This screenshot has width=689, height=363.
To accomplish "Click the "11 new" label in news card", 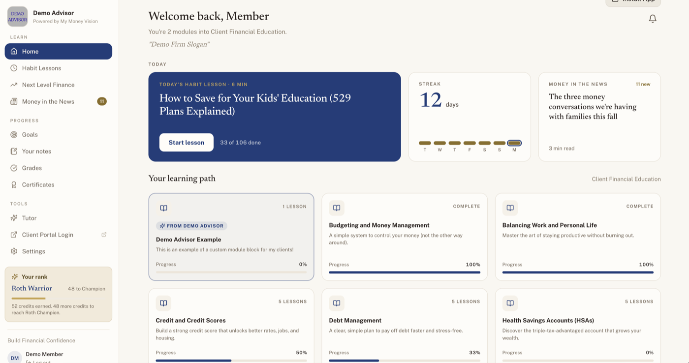I will point(643,84).
